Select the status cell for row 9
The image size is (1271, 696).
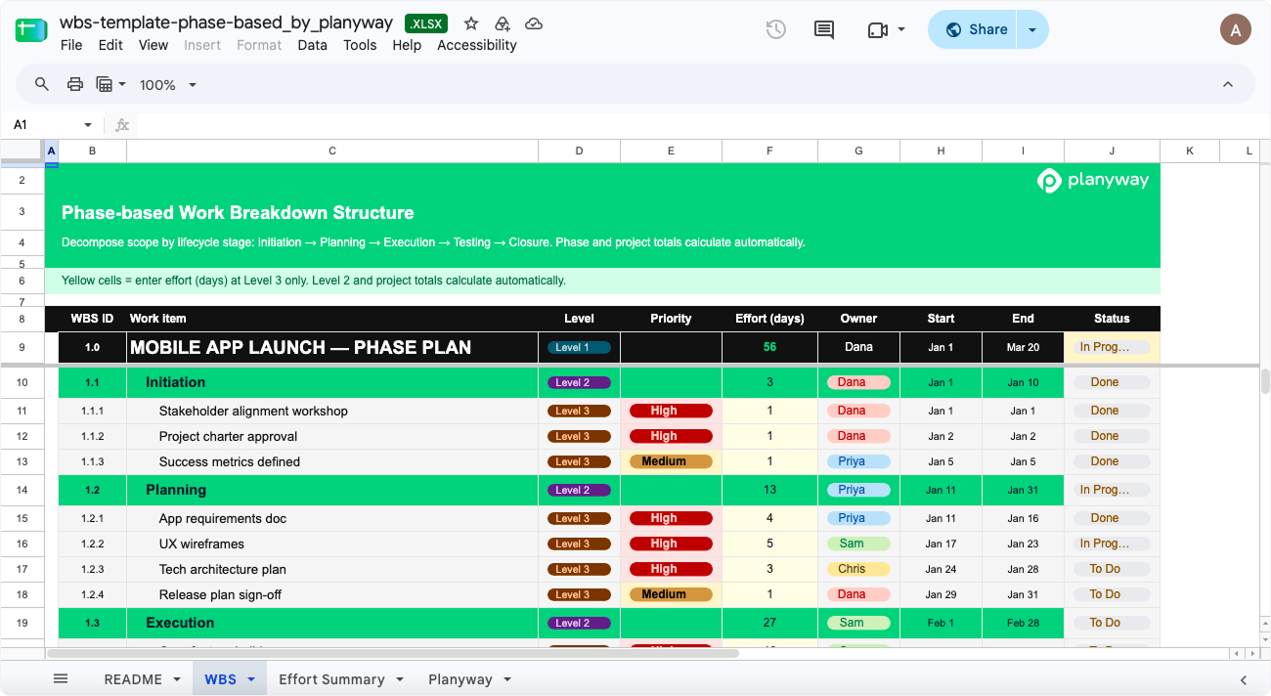click(1112, 348)
